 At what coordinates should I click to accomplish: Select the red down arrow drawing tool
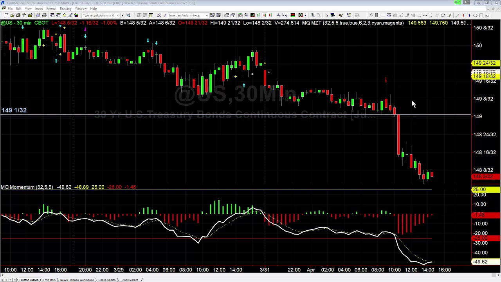(x=463, y=15)
